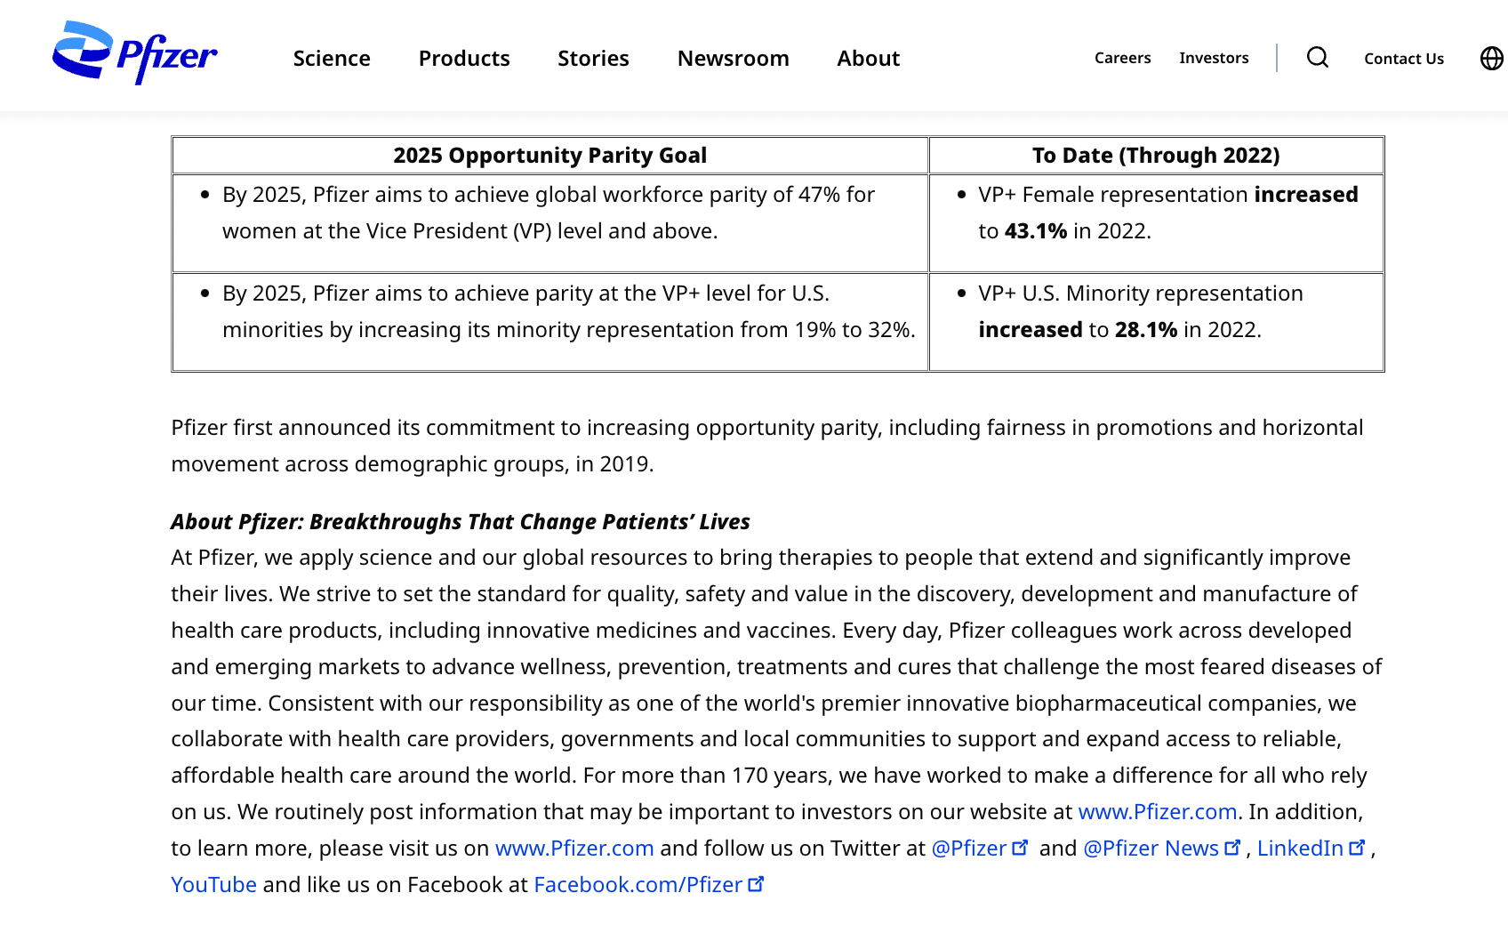Open the language/region globe selector
Screen dimensions: 1508x925
click(1491, 58)
